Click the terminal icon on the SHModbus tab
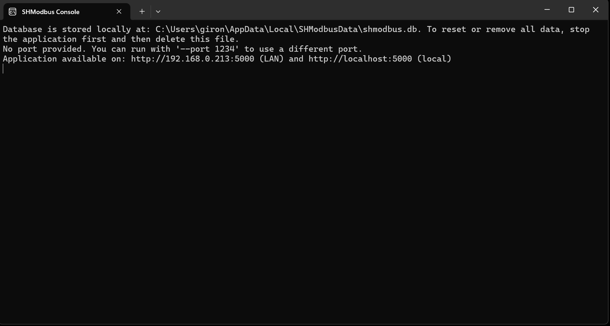Screen dimensions: 610x326 pyautogui.click(x=12, y=12)
